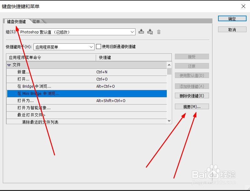Select the 打开... command row
The image size is (250, 191).
(87, 79)
